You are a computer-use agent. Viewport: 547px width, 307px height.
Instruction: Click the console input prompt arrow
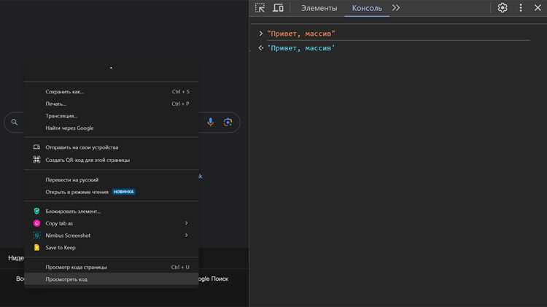pos(260,34)
